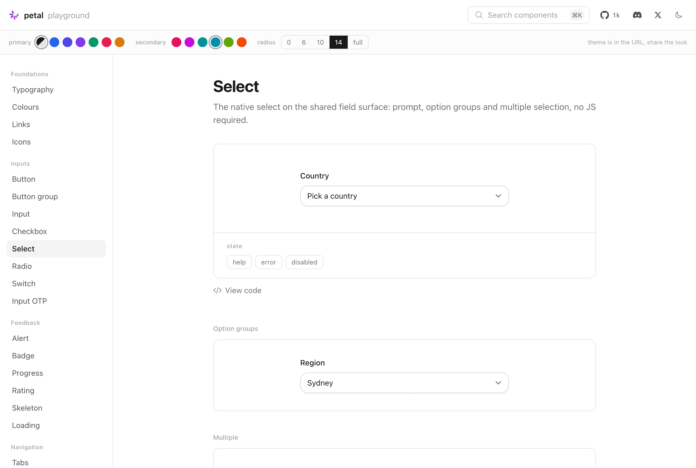
Task: Select the amber primary colour swatch
Action: tap(120, 42)
